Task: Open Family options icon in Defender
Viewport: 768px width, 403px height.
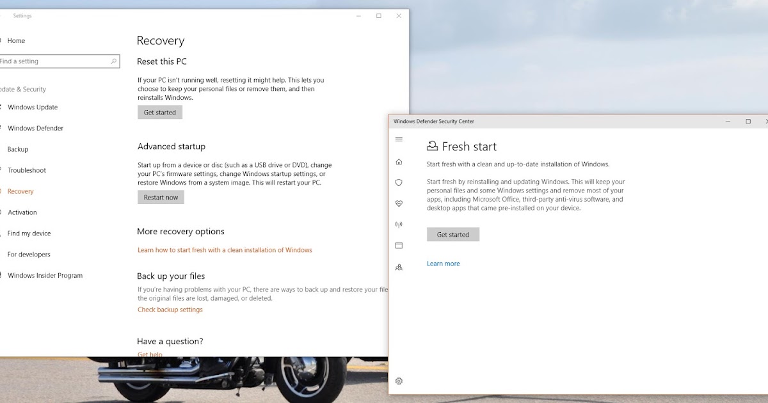Action: coord(399,267)
